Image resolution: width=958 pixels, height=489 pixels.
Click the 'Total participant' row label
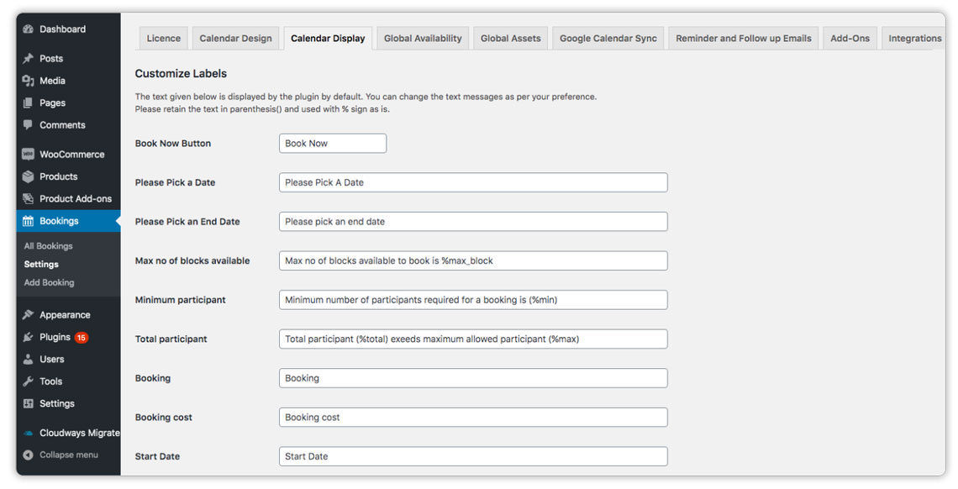(x=171, y=339)
